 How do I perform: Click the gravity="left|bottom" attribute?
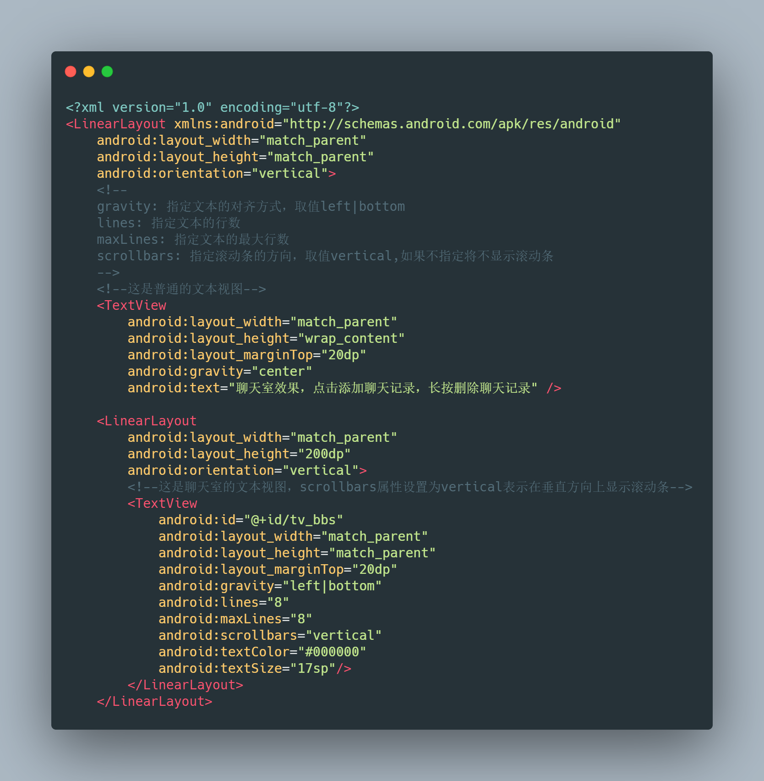pyautogui.click(x=270, y=586)
